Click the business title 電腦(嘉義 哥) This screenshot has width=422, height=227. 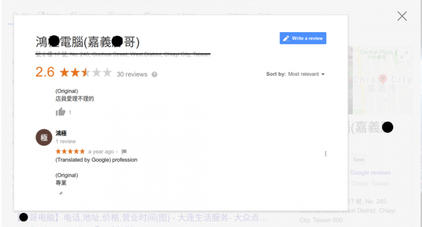pos(87,42)
